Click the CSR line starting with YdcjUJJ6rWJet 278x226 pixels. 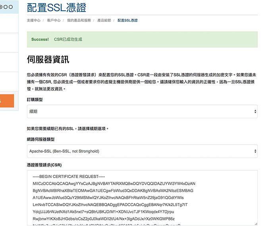(x=103, y=212)
